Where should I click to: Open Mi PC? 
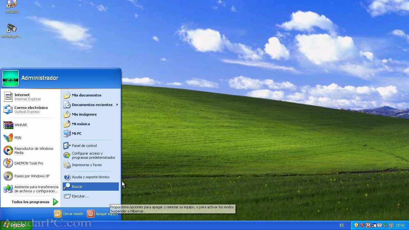[x=91, y=134]
